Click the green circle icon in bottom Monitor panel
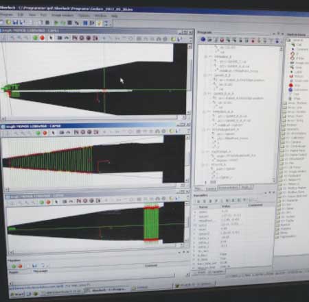The height and width of the screenshot is (302, 309). coord(14,266)
